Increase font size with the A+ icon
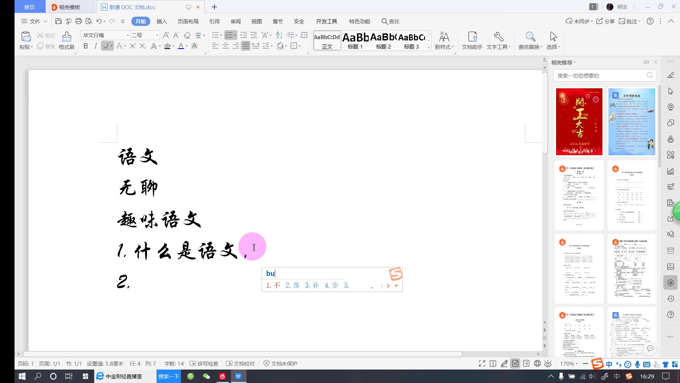 pyautogui.click(x=166, y=35)
